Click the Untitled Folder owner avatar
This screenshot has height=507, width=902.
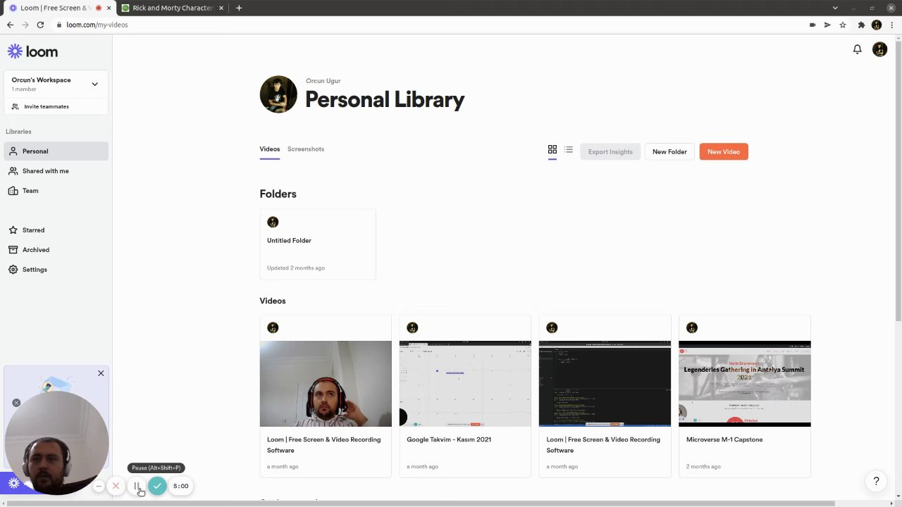tap(273, 222)
